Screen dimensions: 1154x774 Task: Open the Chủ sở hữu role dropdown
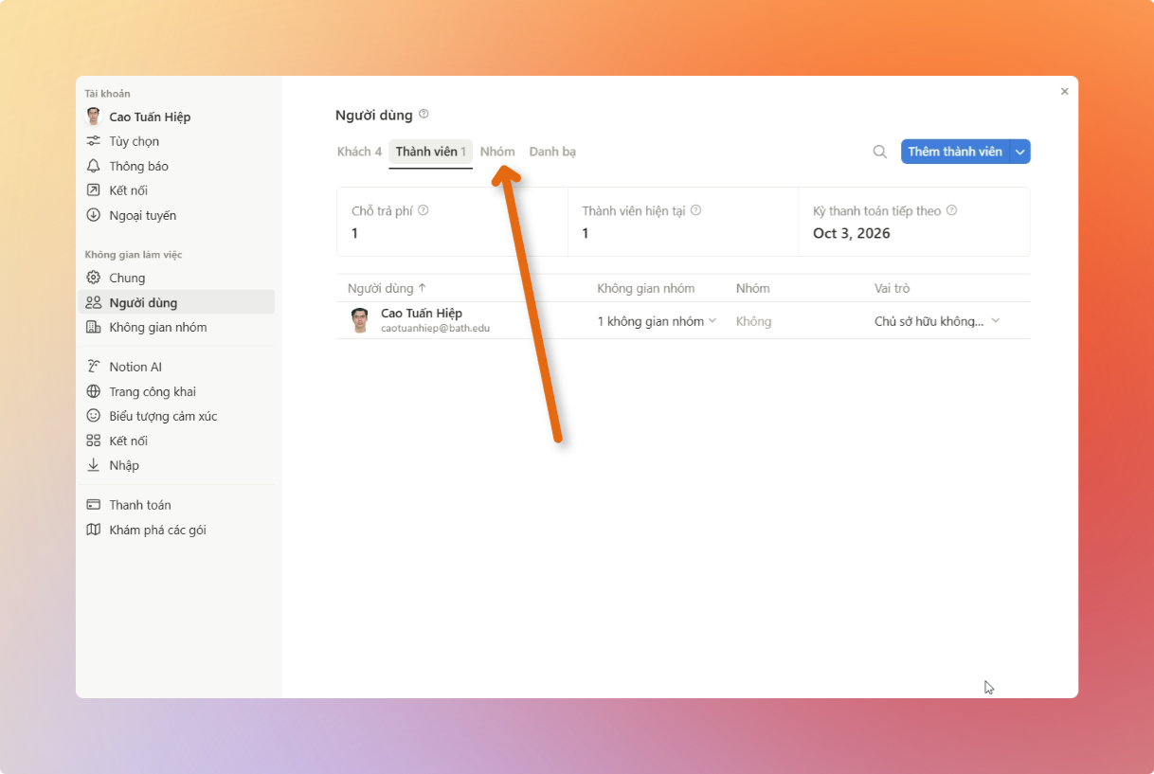936,321
